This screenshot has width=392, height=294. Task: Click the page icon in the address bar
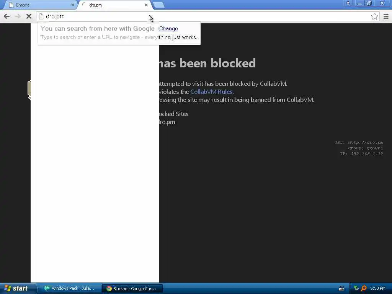pos(41,16)
